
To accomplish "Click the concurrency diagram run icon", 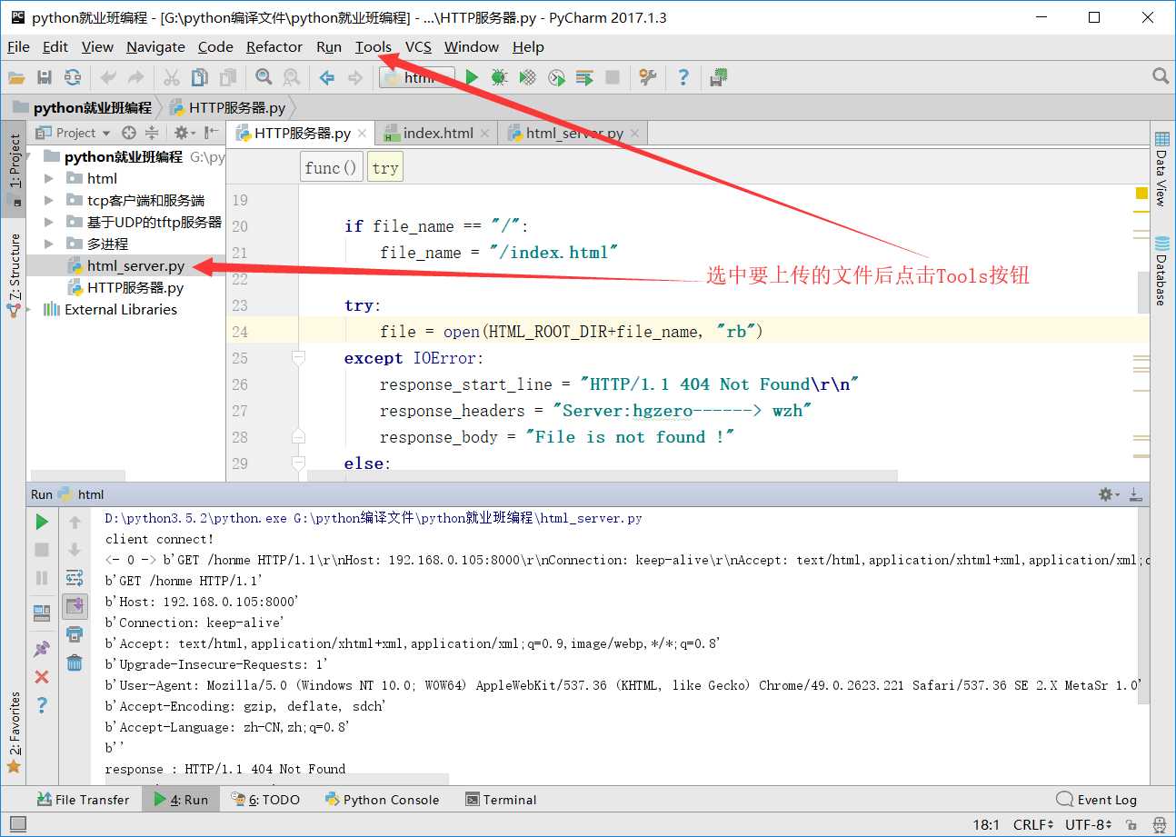I will tap(584, 78).
